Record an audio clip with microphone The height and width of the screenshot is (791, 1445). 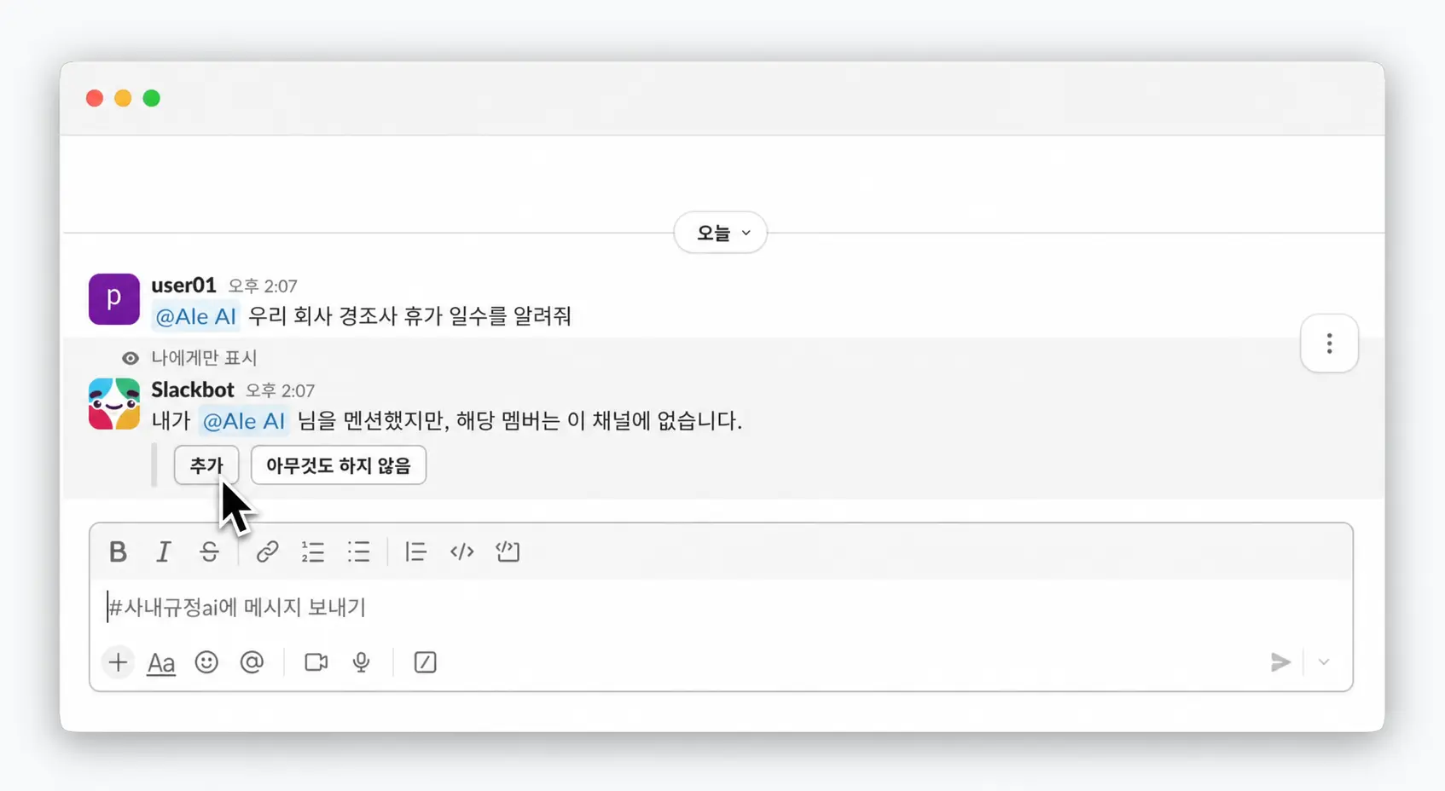pyautogui.click(x=362, y=662)
